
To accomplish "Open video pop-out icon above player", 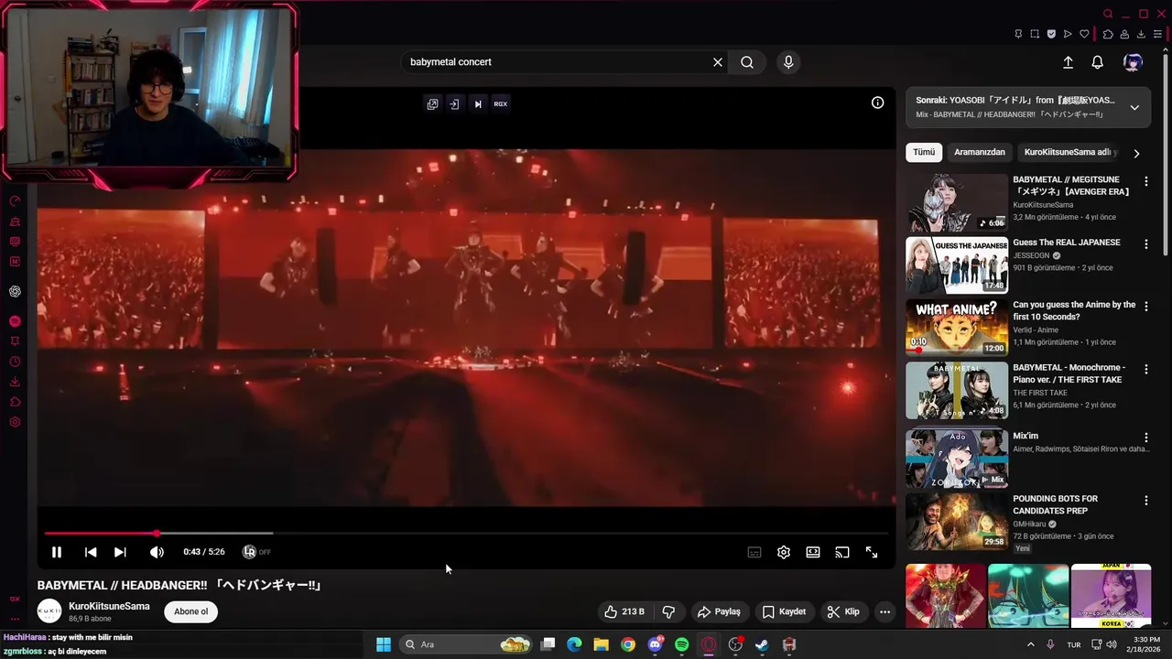I will [x=432, y=103].
